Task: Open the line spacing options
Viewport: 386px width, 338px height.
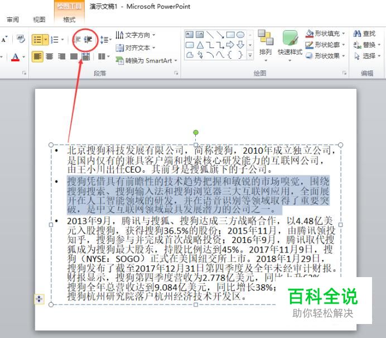Action: 106,40
